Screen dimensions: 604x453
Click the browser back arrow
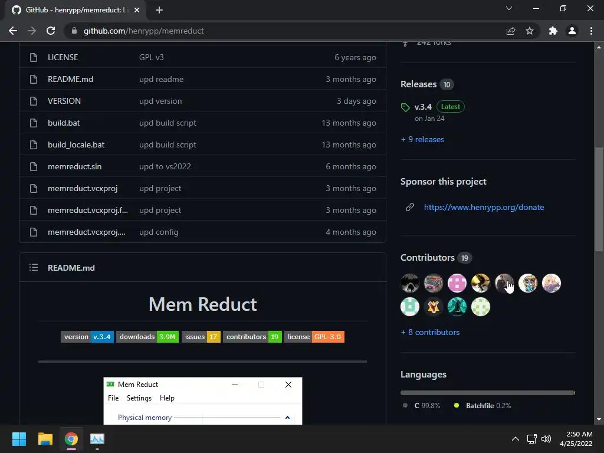tap(13, 31)
